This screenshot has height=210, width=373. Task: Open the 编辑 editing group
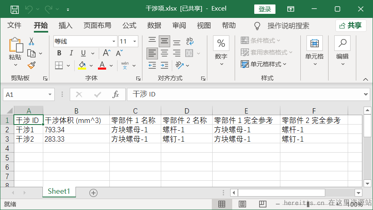[x=342, y=50]
